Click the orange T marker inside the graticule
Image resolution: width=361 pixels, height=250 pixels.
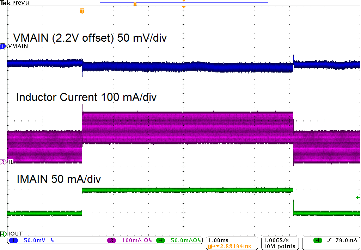(x=82, y=11)
